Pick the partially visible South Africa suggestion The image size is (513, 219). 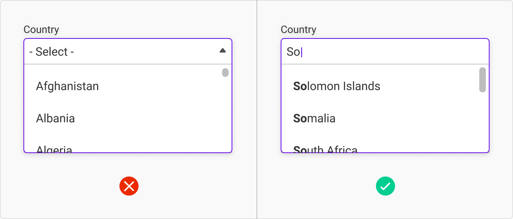click(325, 149)
